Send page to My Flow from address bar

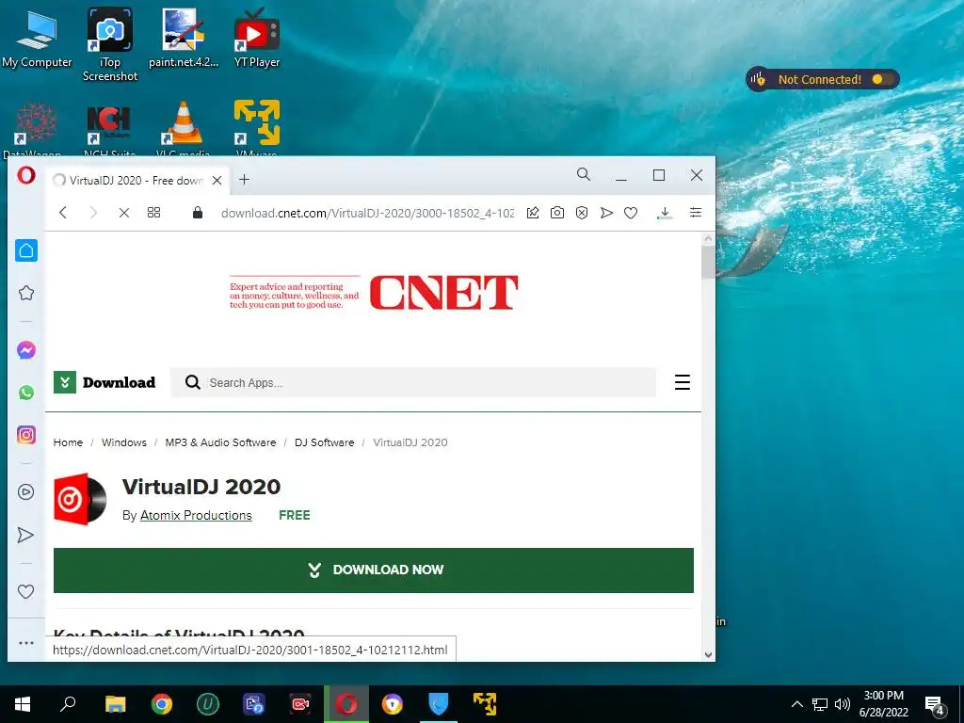pos(607,213)
